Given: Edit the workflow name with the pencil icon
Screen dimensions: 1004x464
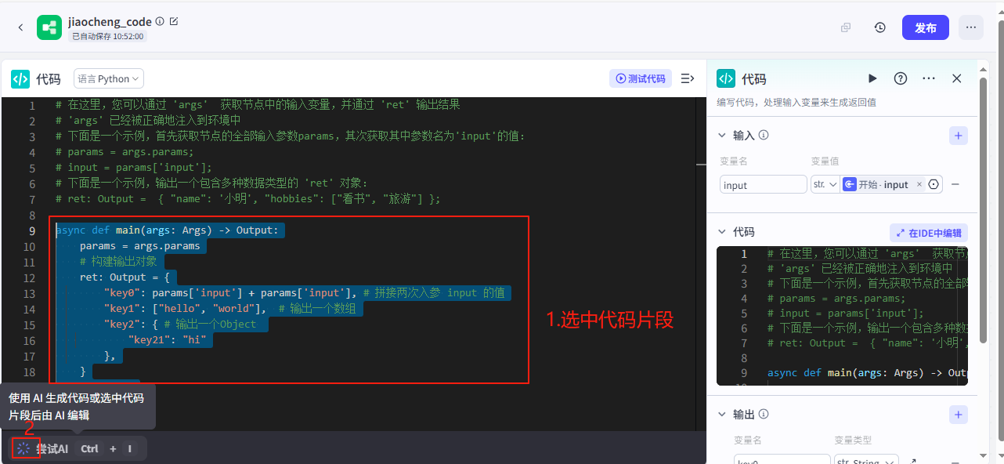Looking at the screenshot, I should point(174,21).
